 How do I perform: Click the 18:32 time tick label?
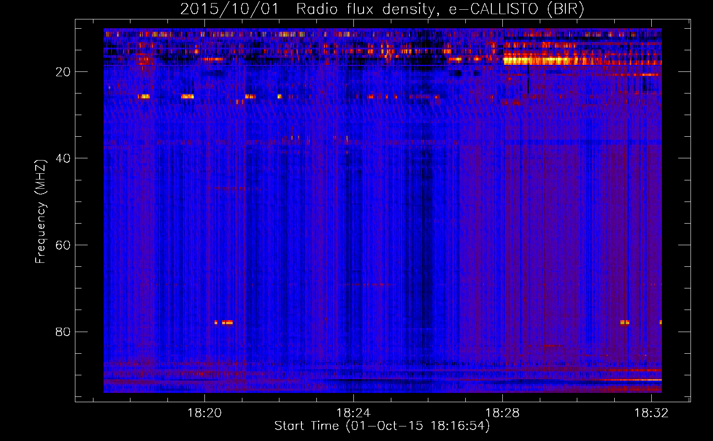(x=651, y=413)
